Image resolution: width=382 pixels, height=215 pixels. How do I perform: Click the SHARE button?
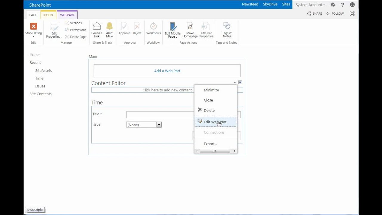(x=315, y=13)
